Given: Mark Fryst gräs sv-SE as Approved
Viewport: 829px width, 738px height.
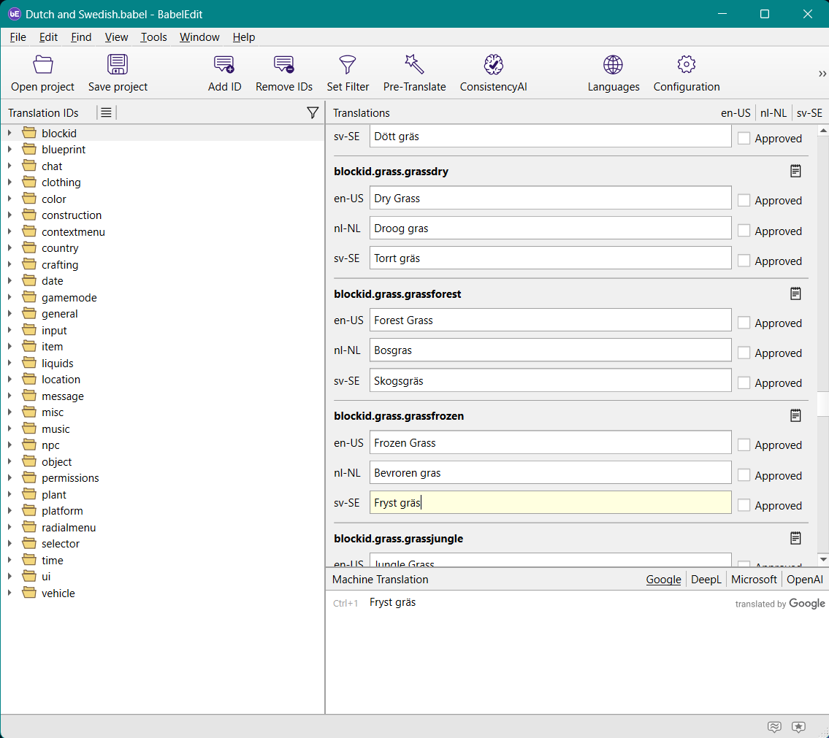Looking at the screenshot, I should pyautogui.click(x=744, y=505).
